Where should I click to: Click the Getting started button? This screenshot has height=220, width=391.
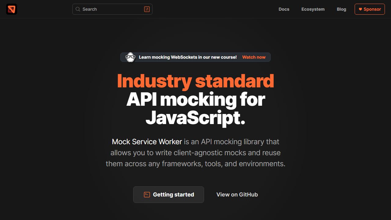click(168, 194)
